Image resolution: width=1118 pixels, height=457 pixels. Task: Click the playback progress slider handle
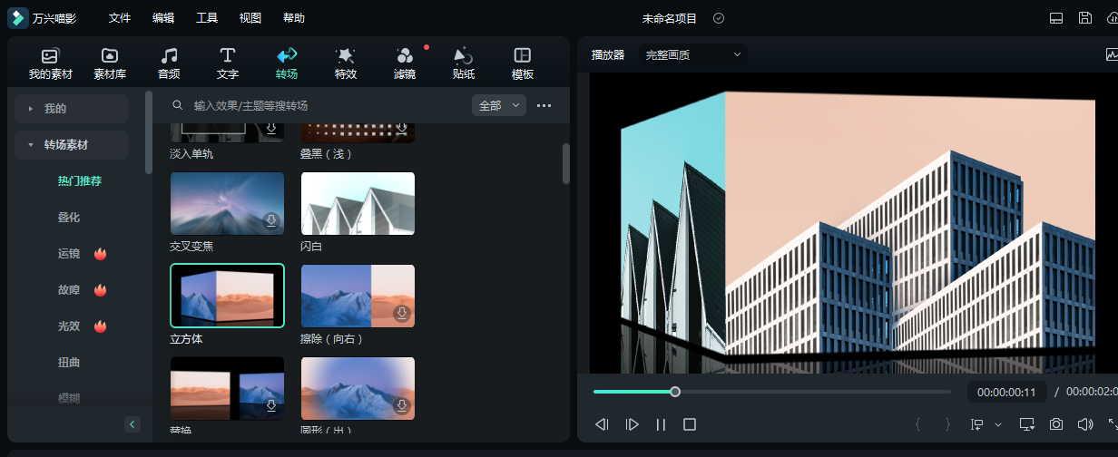[x=675, y=392]
